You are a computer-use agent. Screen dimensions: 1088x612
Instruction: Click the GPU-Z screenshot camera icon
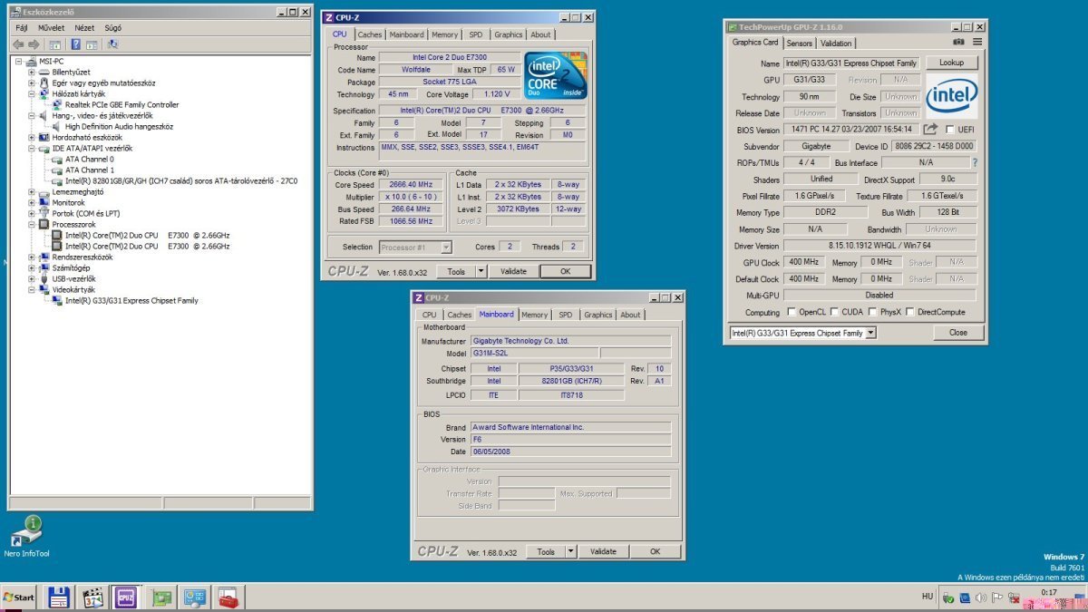pyautogui.click(x=958, y=42)
